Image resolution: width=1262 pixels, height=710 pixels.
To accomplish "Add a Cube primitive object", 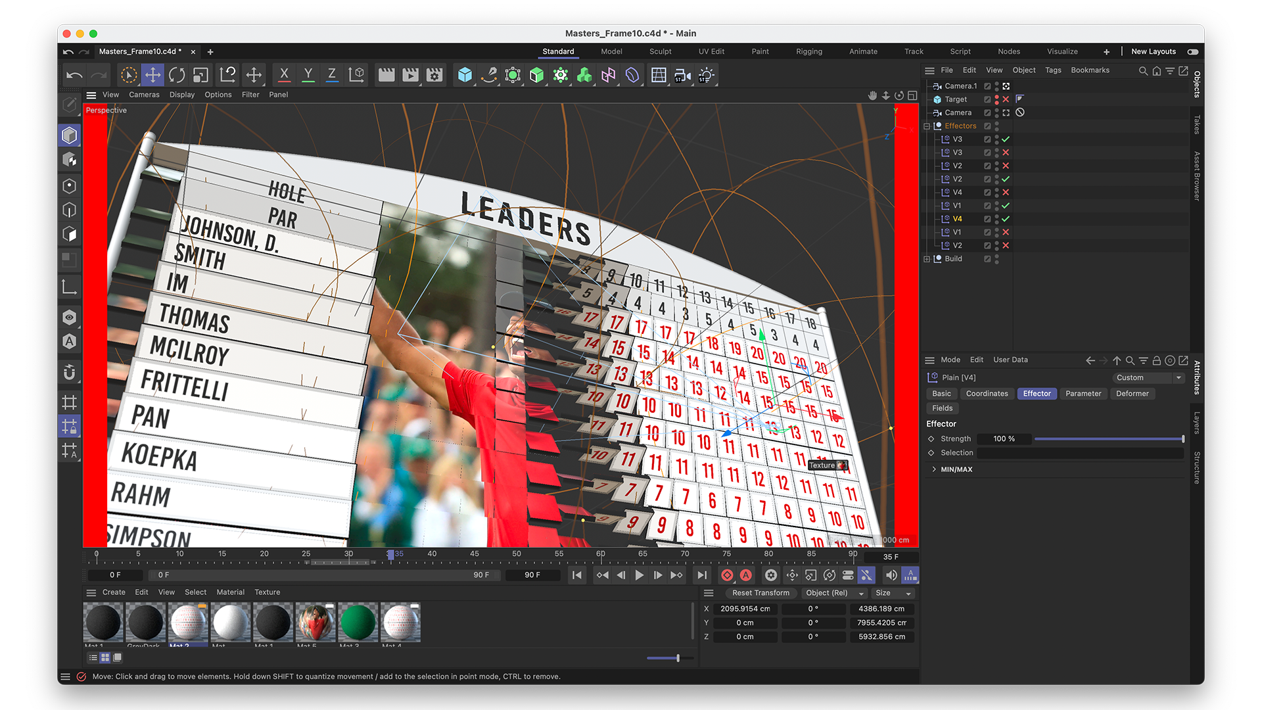I will tap(465, 75).
